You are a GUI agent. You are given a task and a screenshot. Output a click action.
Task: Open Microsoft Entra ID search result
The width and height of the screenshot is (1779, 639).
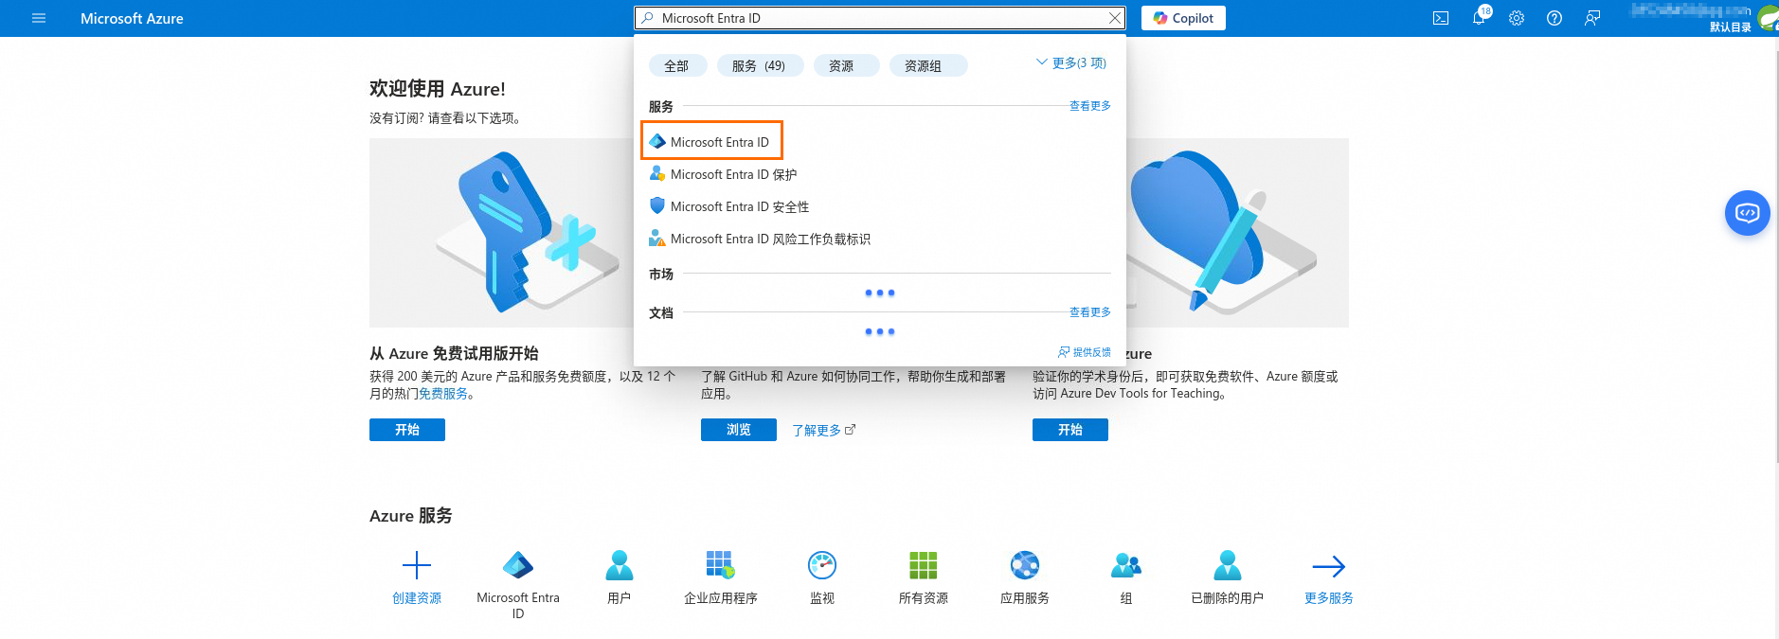click(x=711, y=141)
